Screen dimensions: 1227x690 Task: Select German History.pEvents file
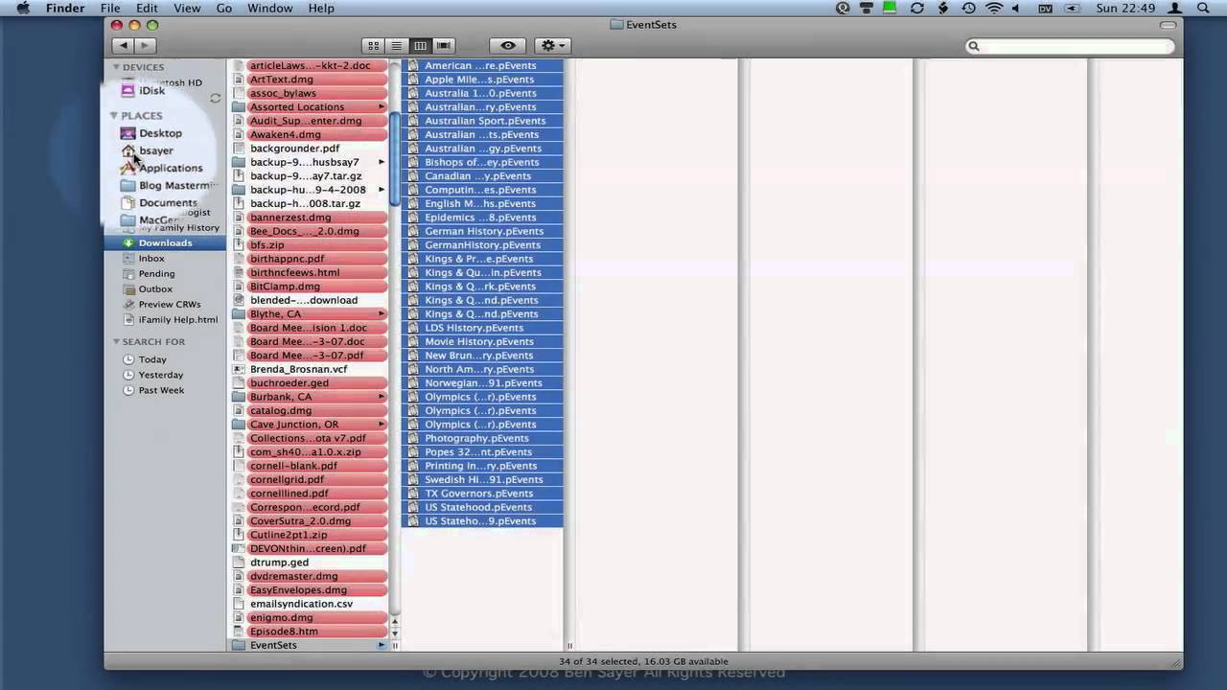coord(482,231)
